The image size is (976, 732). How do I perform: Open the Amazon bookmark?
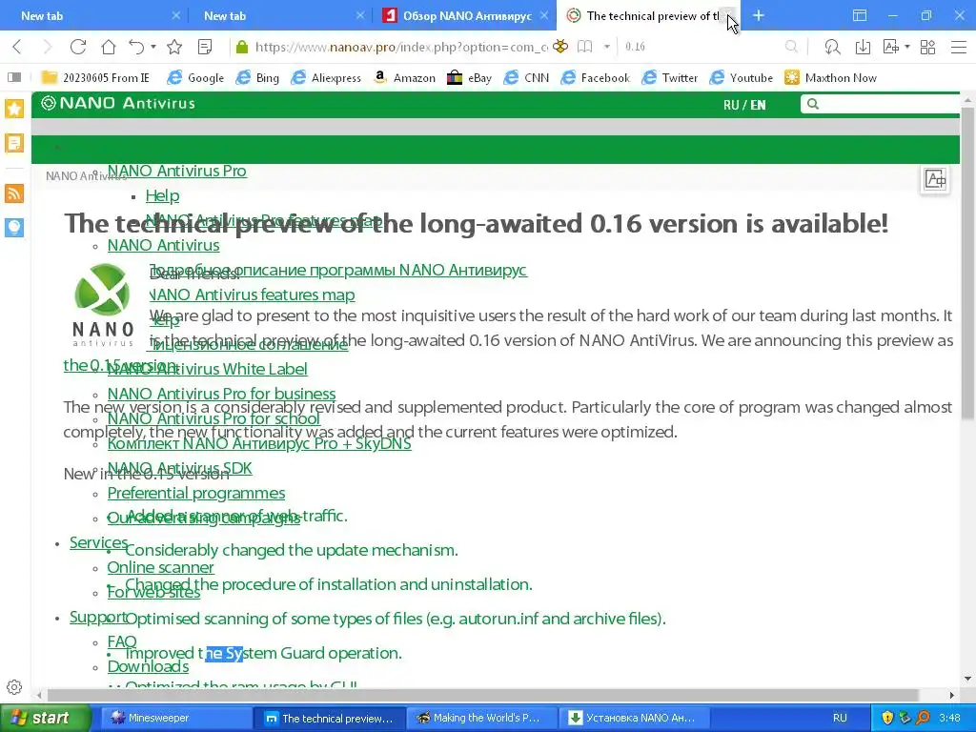tap(404, 77)
